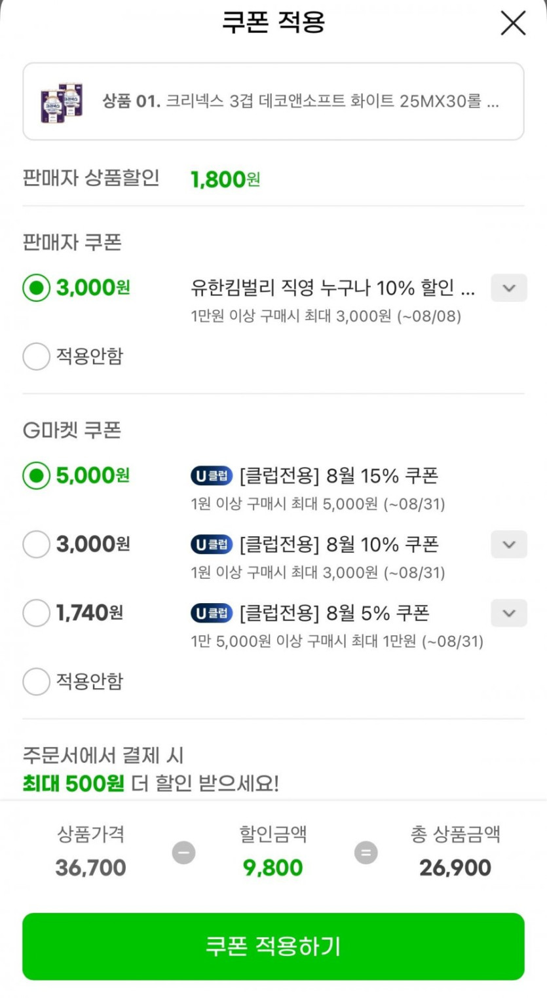Close the 쿠폰 적용 coupon dialog
The width and height of the screenshot is (547, 998).
(x=512, y=24)
